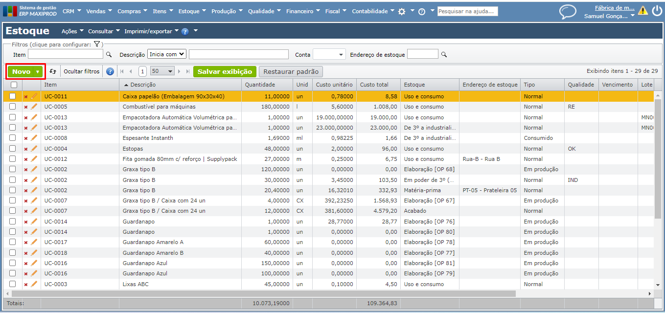
Task: Check the box for UC-0008 row
Action: point(13,138)
